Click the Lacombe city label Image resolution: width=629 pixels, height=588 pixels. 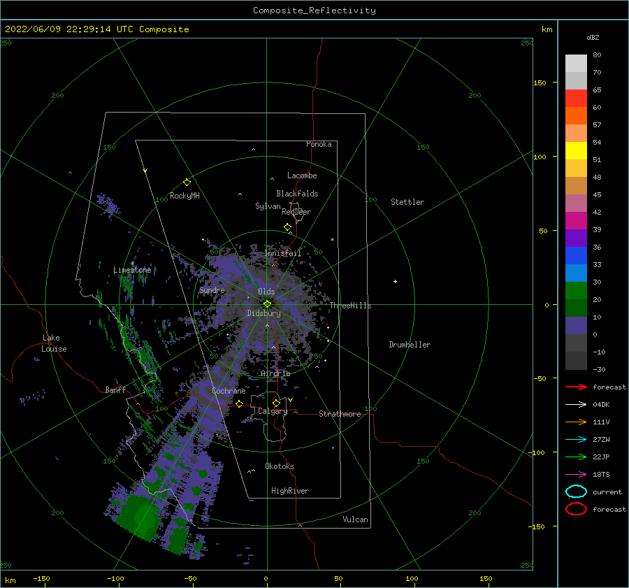pyautogui.click(x=302, y=175)
